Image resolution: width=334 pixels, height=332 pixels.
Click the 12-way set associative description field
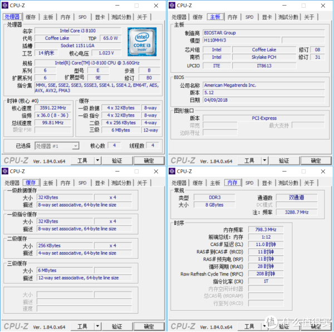point(85,278)
